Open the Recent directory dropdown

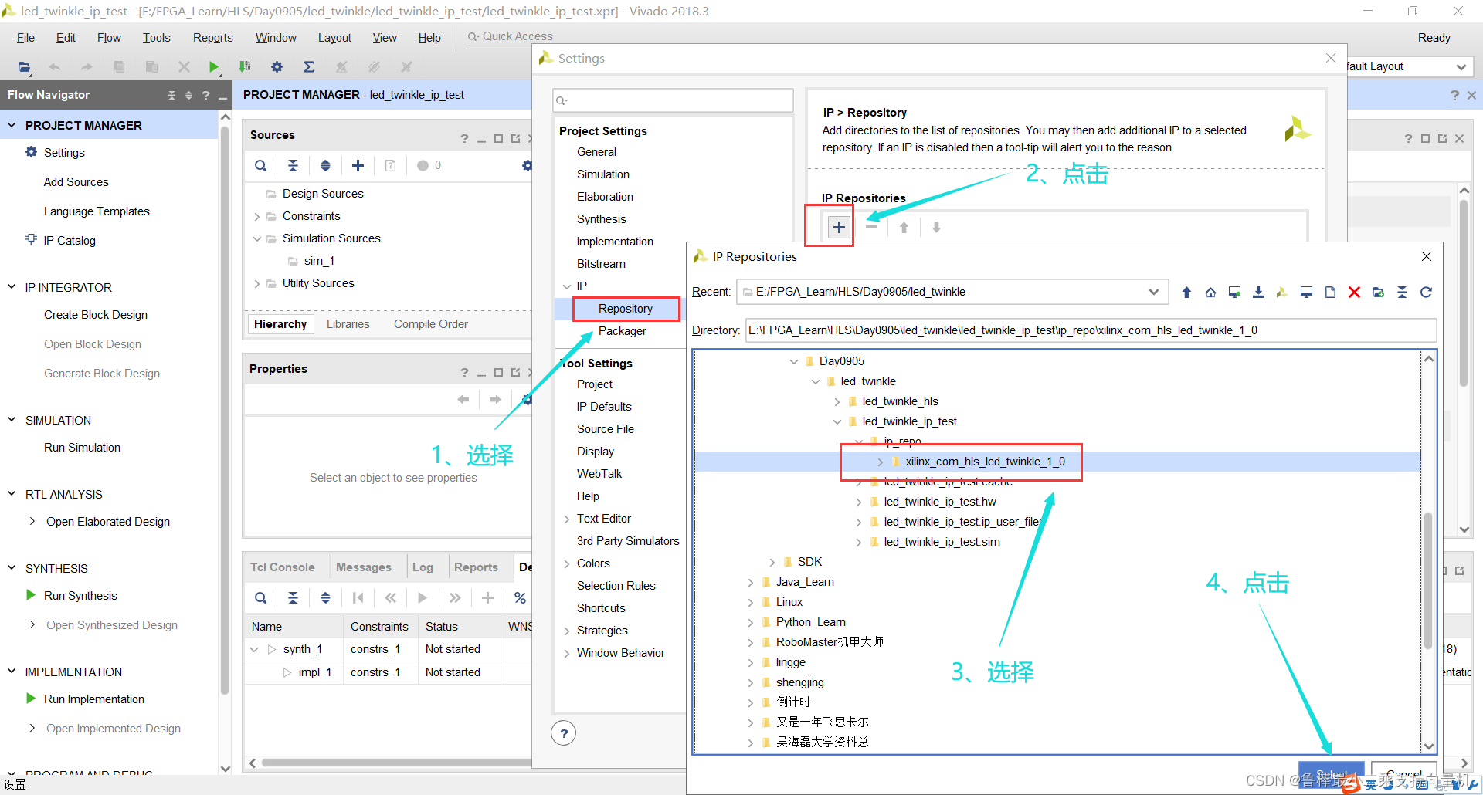point(1153,292)
